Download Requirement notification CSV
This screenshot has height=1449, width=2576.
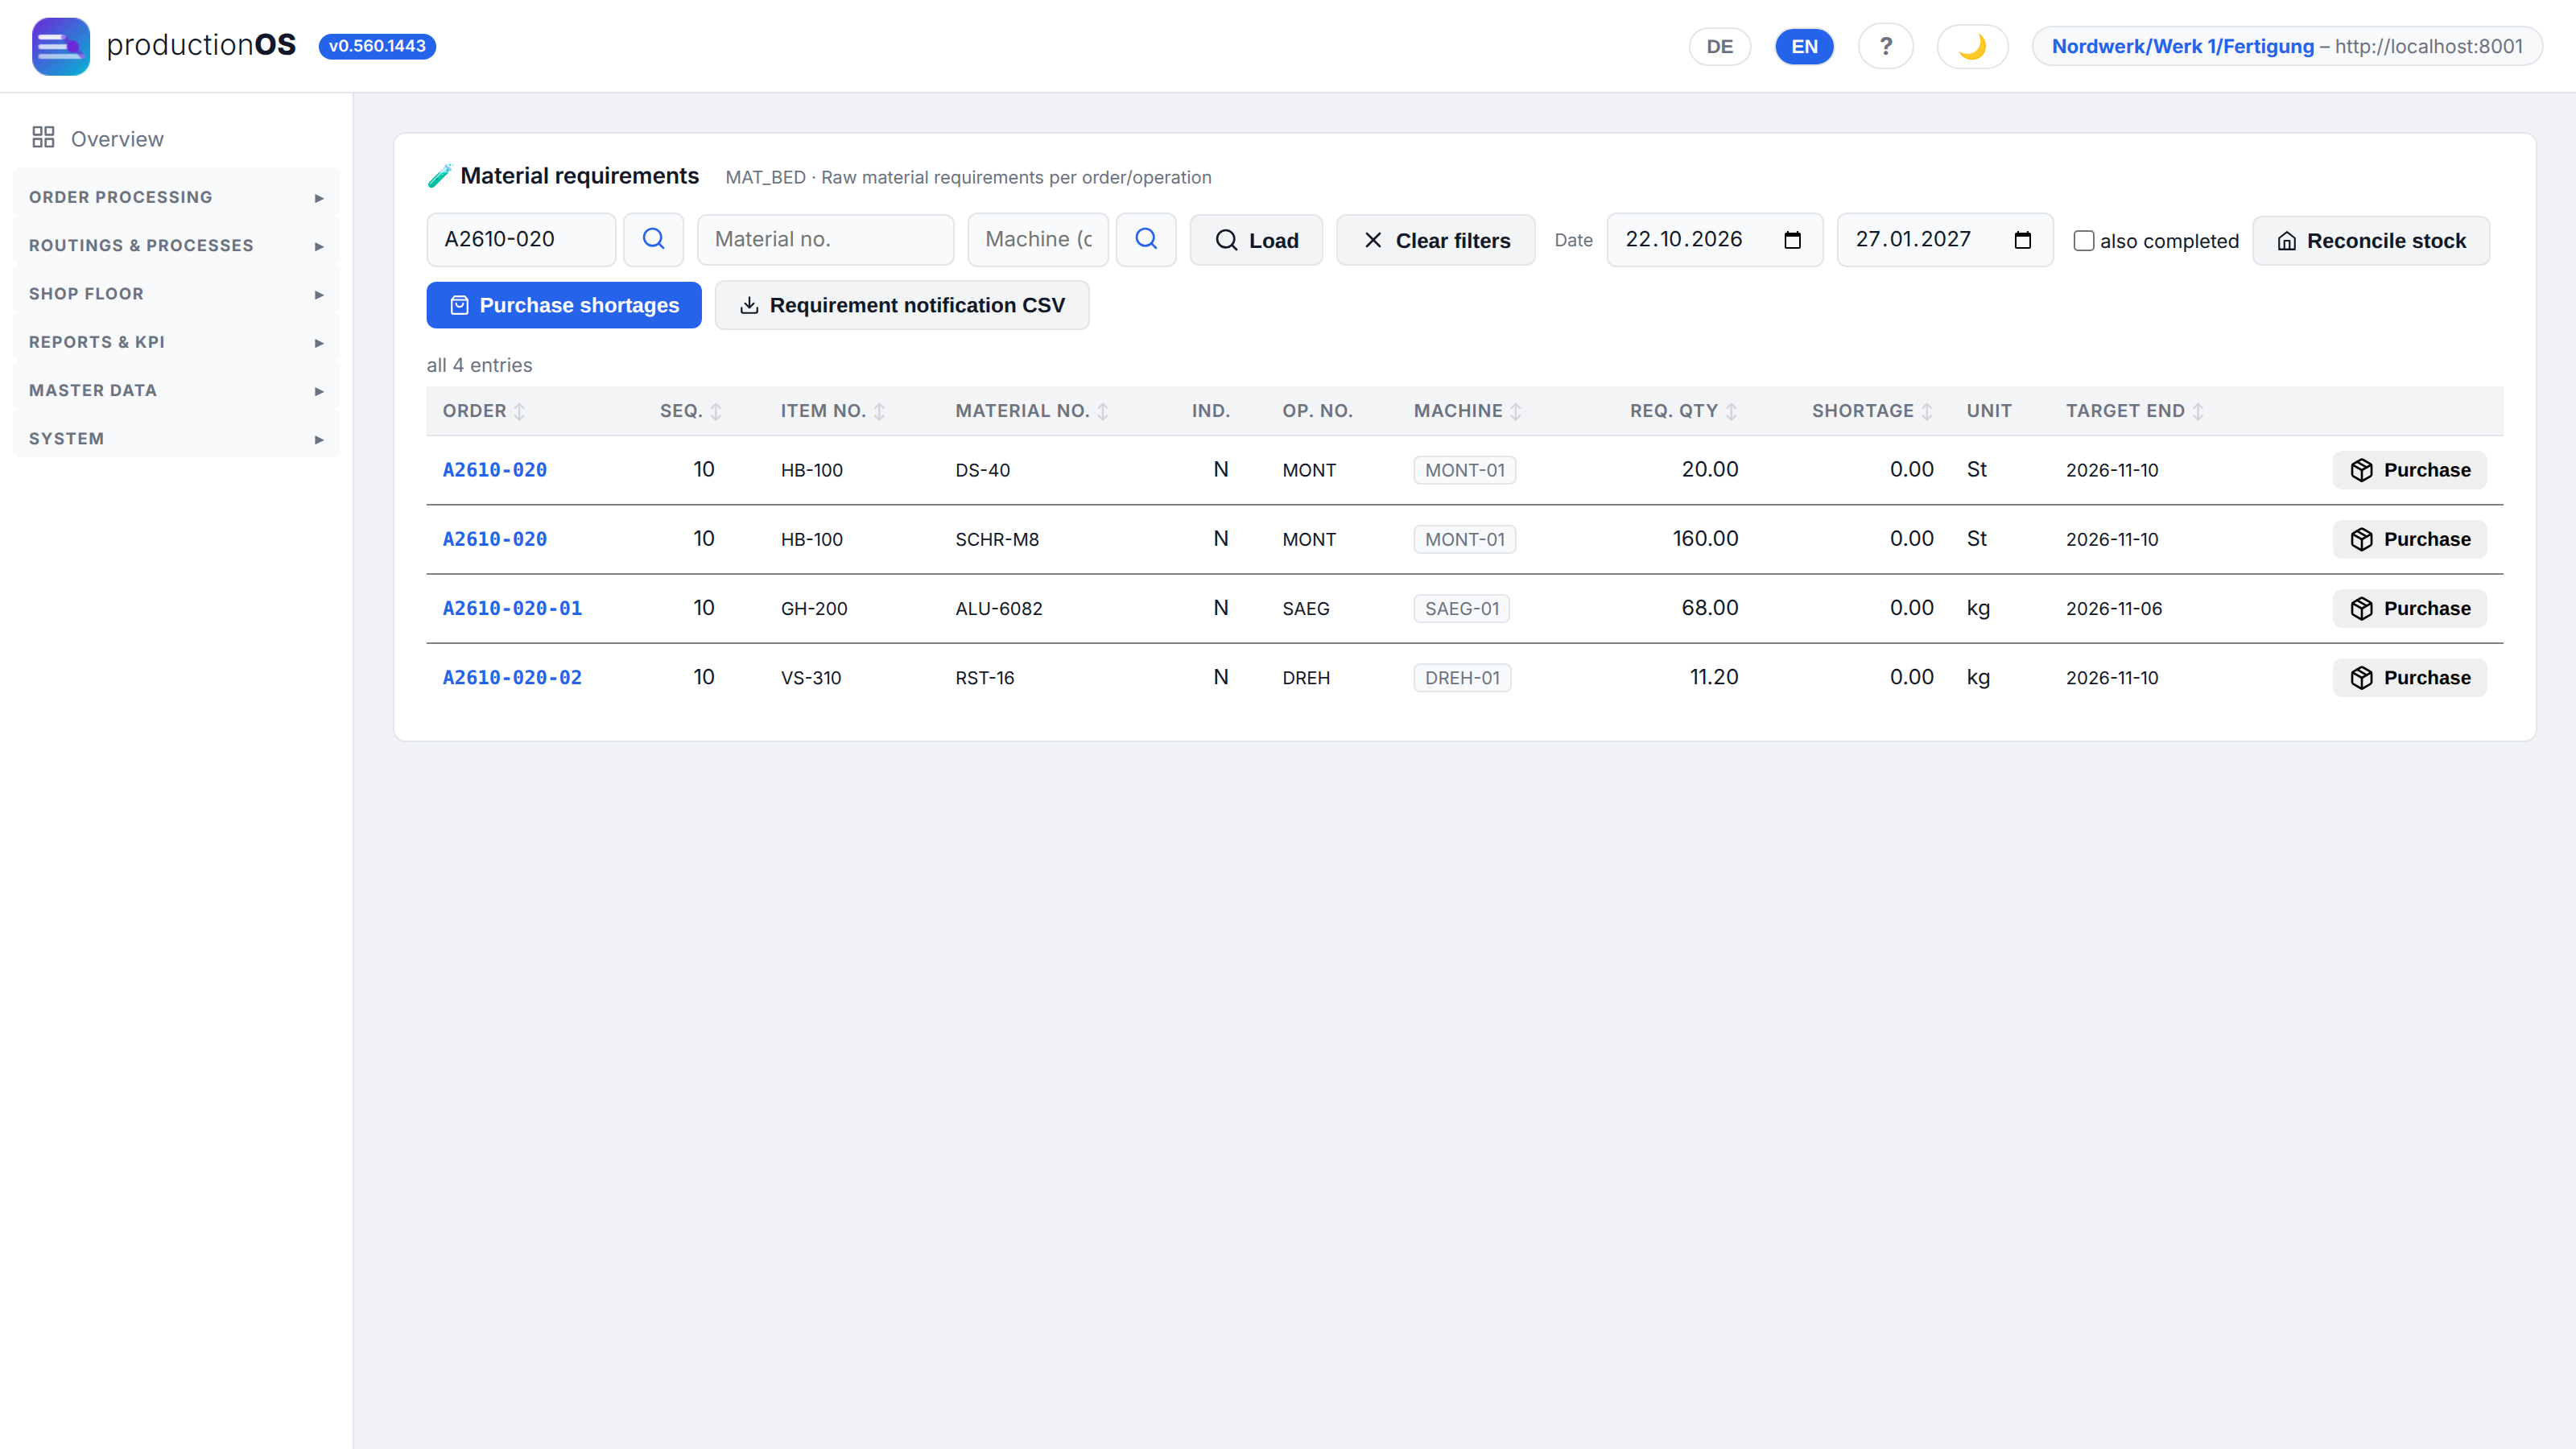[902, 305]
